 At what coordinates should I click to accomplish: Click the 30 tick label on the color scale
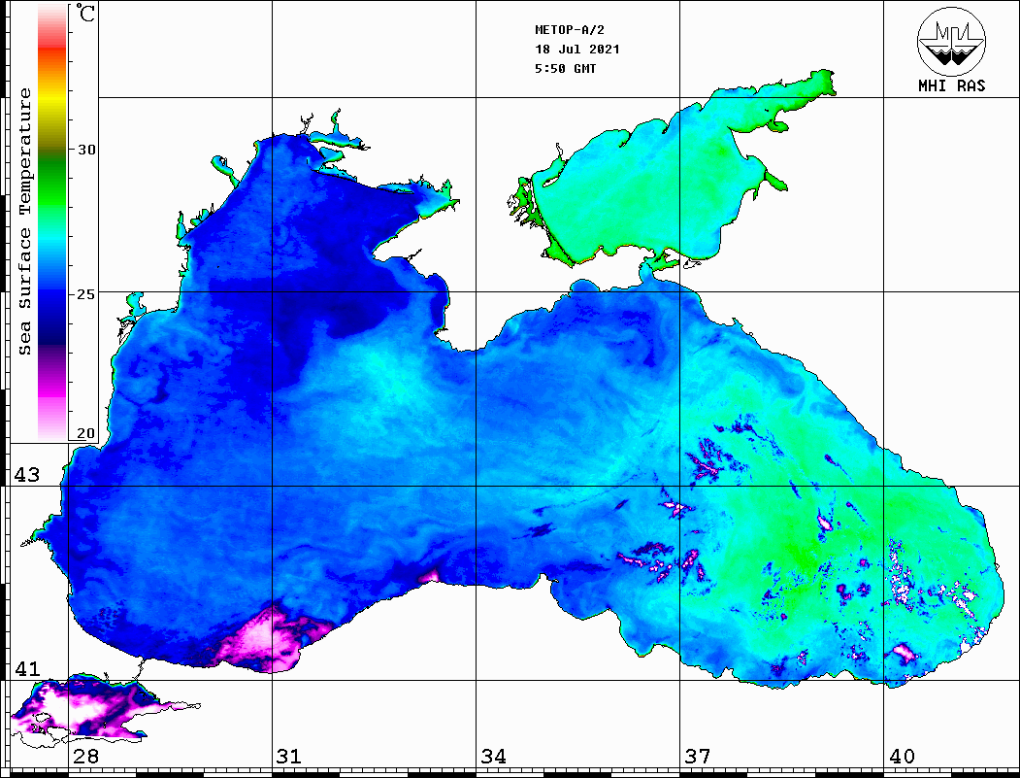86,150
